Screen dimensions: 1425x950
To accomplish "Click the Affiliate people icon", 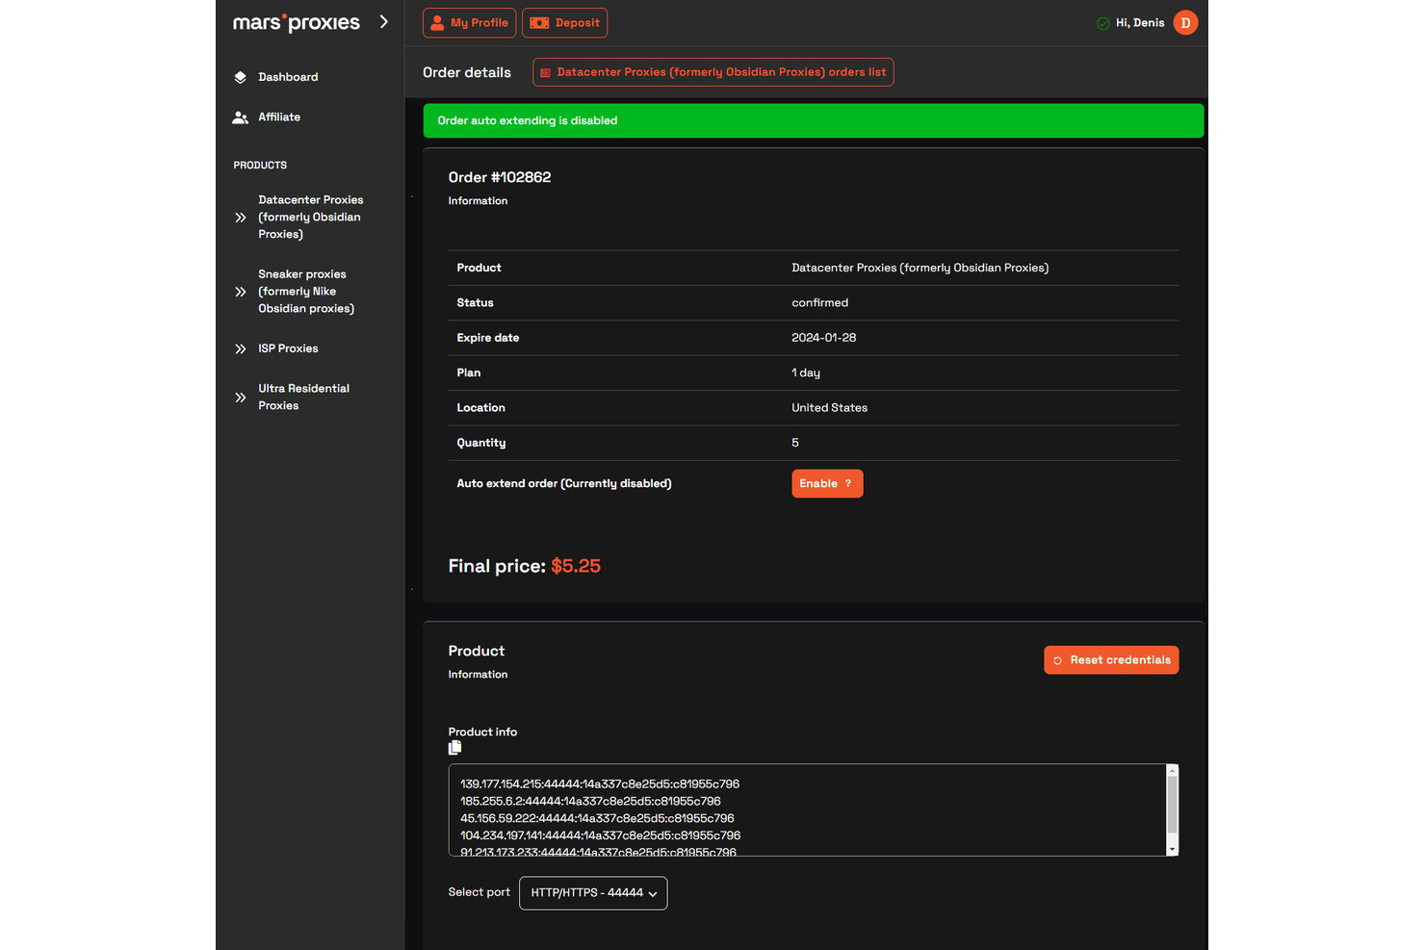I will click(241, 117).
